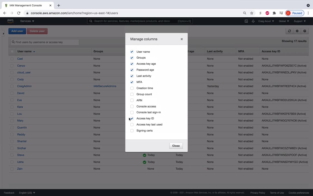Viewport: 313px width, 196px height.
Task: Click the browser back arrow
Action: click(5, 13)
